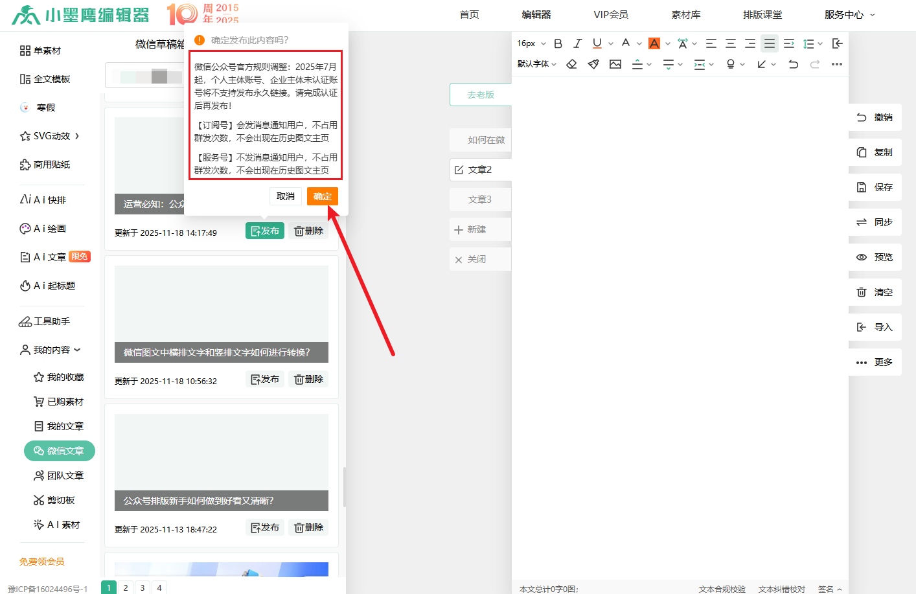Screen dimensions: 916x594
Task: Select 我的文章 under 我的内容
Action: click(59, 426)
